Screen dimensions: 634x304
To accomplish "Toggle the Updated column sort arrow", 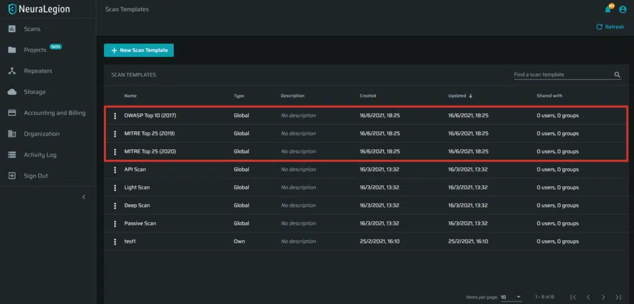I will (x=471, y=96).
